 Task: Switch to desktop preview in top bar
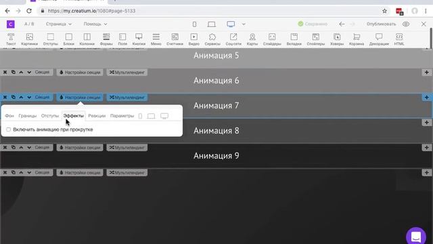(231, 24)
